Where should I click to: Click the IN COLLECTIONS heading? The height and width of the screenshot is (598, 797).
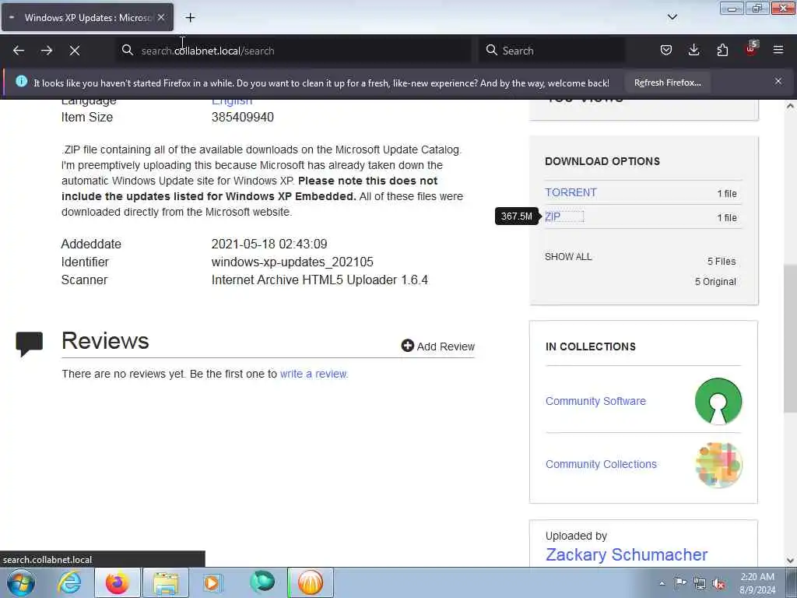tap(591, 346)
